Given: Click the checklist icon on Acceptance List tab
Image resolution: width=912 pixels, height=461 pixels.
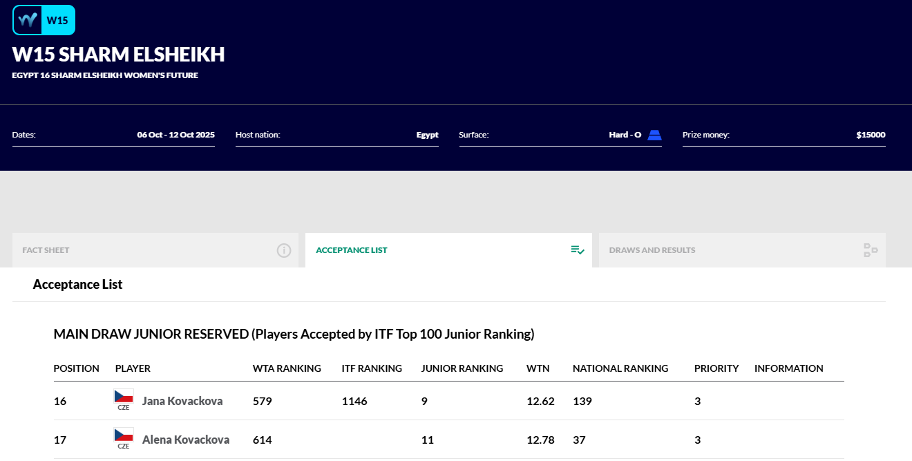Looking at the screenshot, I should pyautogui.click(x=578, y=250).
